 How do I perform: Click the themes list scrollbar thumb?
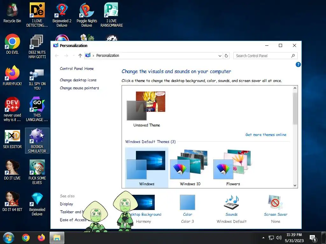(x=295, y=109)
